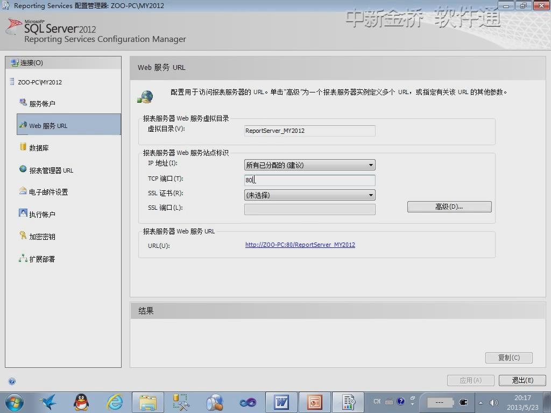Click the blue help question-mark icon at bottom left
551x413 pixels.
(x=12, y=381)
